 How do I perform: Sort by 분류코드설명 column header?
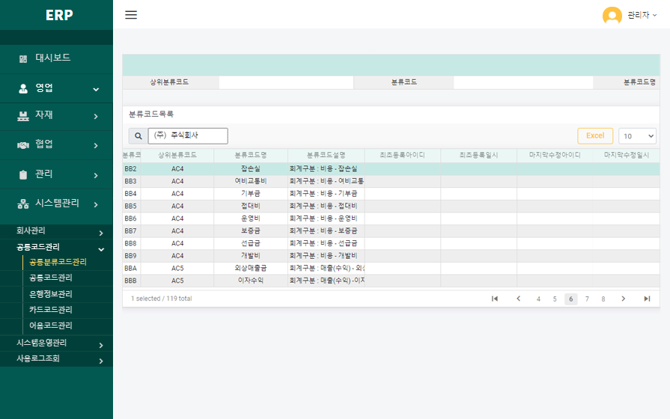(326, 155)
